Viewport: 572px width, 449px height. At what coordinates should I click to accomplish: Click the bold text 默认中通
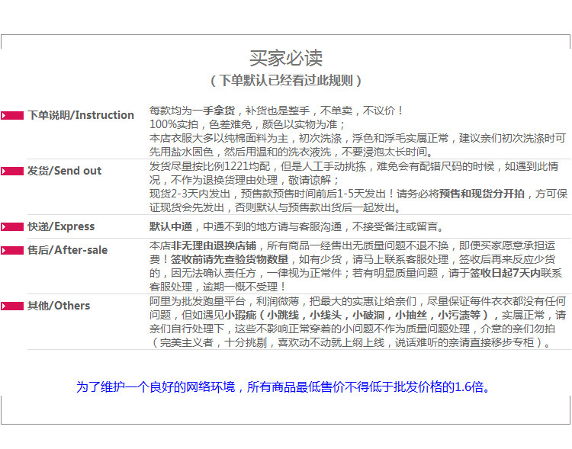(171, 226)
